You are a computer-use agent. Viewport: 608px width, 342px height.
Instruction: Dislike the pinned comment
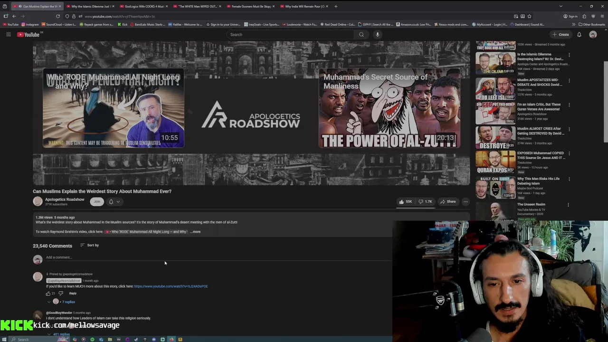pos(60,294)
